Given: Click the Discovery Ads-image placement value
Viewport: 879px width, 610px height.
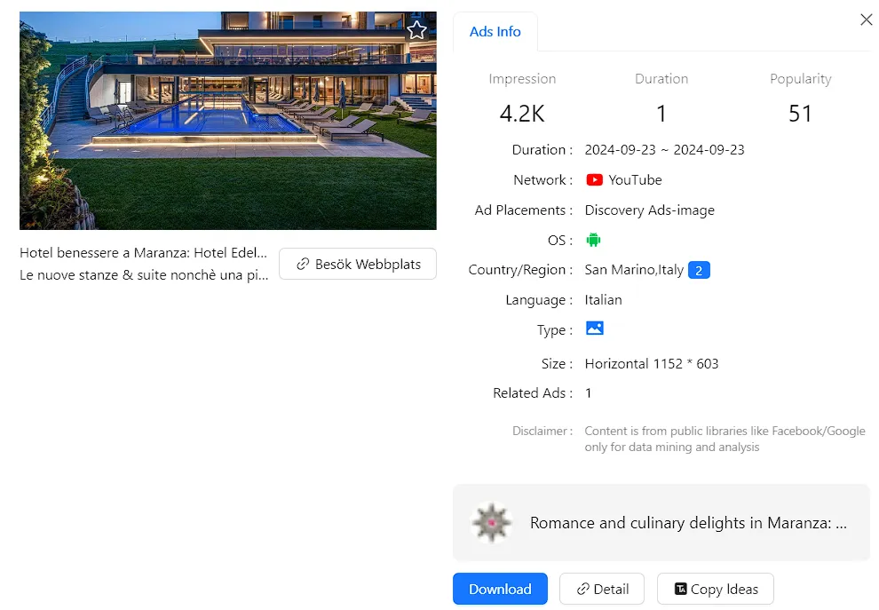Looking at the screenshot, I should coord(650,210).
